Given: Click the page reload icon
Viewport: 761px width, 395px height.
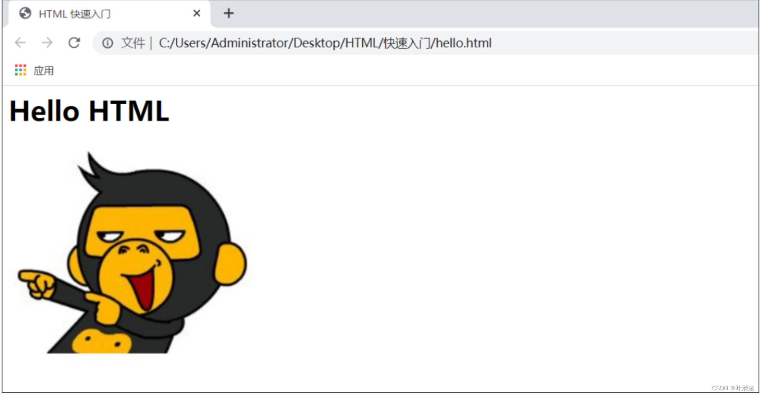Looking at the screenshot, I should (x=74, y=43).
